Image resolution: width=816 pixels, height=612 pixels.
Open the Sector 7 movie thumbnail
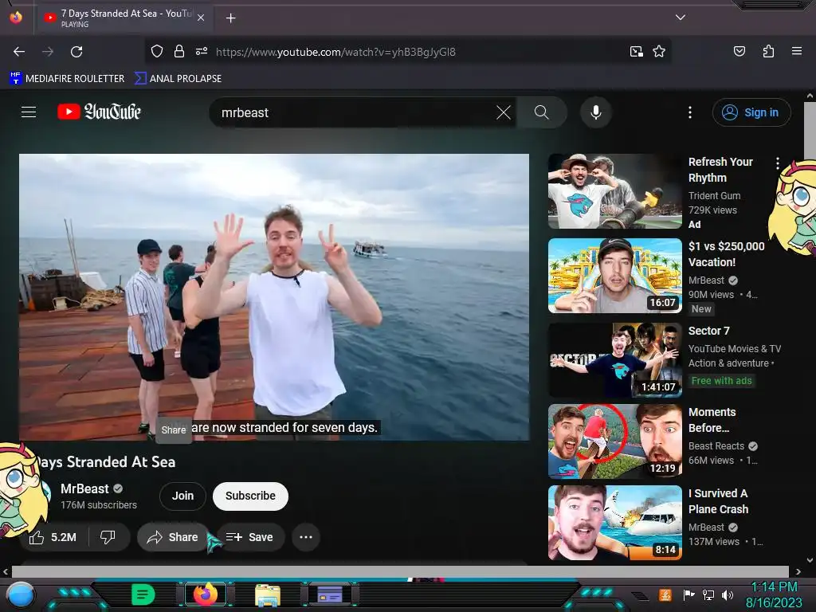pos(614,360)
